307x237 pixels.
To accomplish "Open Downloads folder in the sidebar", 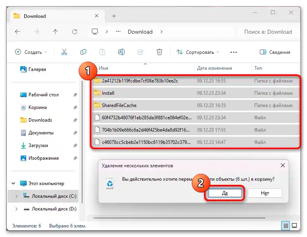I will (x=36, y=120).
